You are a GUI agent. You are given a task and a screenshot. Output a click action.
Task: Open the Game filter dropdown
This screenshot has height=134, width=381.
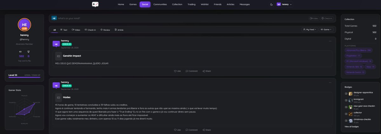click(x=326, y=29)
